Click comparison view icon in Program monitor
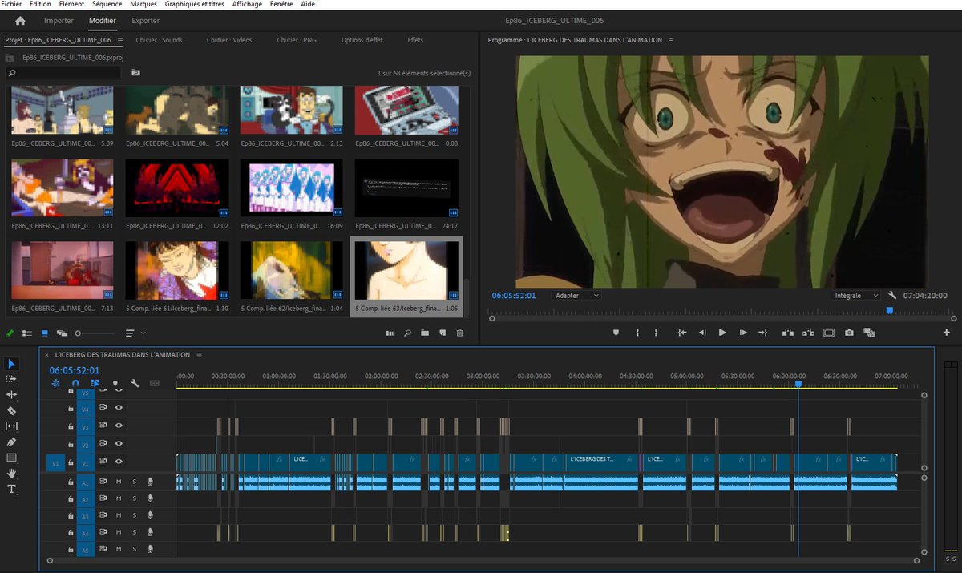This screenshot has width=962, height=573. point(869,332)
